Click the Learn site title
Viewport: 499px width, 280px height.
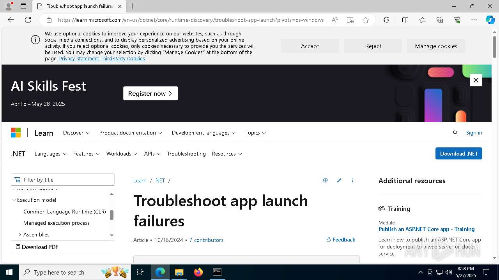click(x=44, y=133)
